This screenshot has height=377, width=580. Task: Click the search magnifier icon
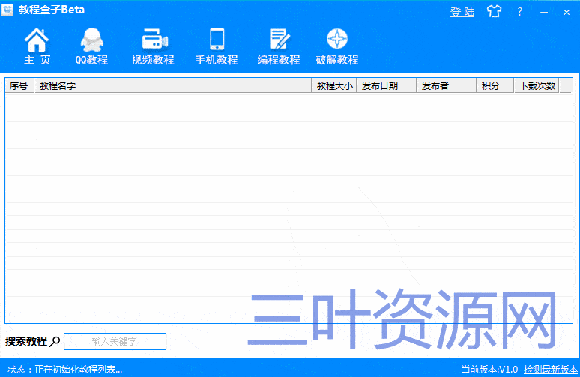[55, 342]
